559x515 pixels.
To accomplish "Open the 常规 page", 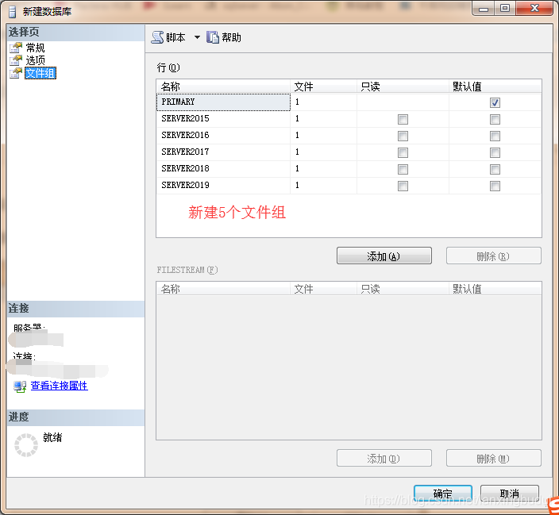I will click(x=35, y=48).
